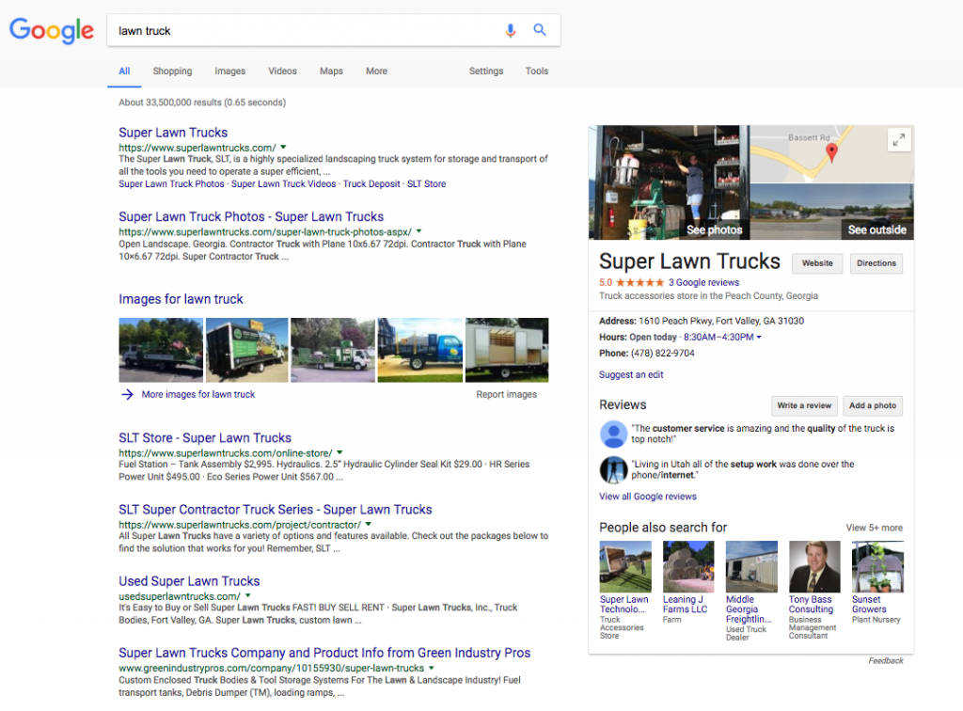
Task: Open See outside street view image
Action: [832, 212]
